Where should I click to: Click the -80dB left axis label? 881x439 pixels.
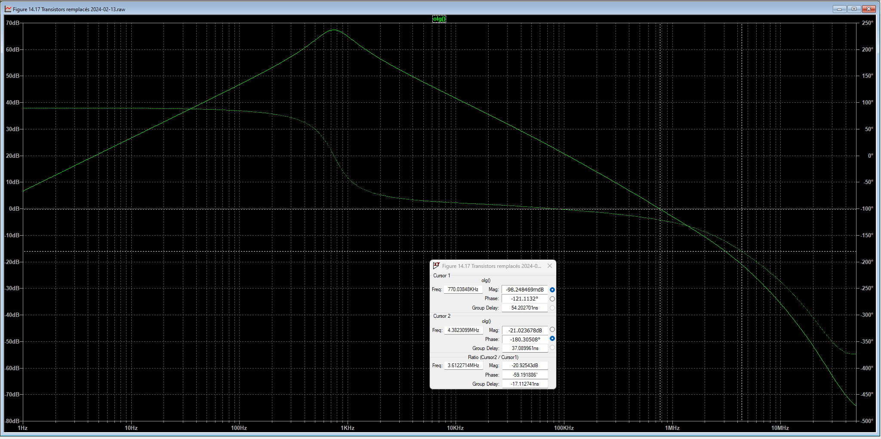click(x=12, y=421)
